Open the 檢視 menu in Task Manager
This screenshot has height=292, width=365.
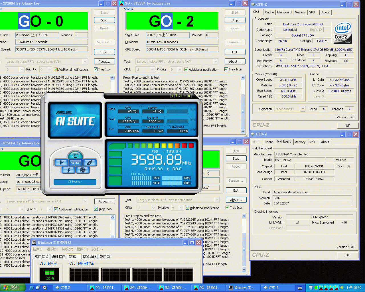coord(67,249)
